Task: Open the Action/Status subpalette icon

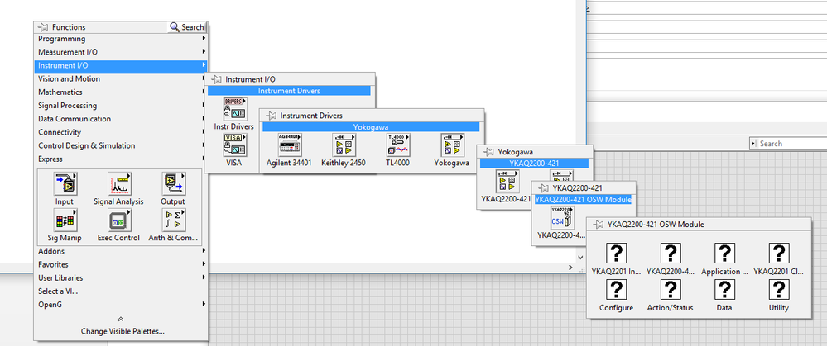Action: 671,290
